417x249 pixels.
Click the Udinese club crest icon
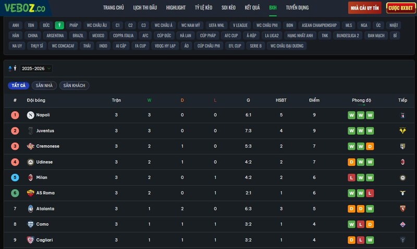pos(31,162)
